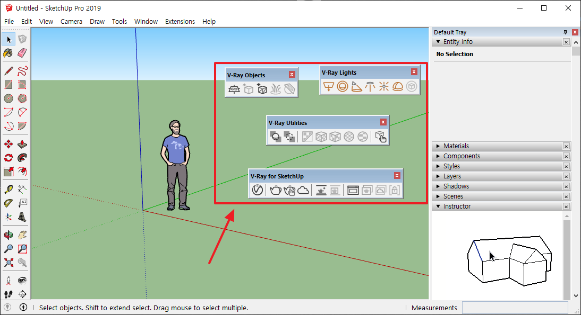The width and height of the screenshot is (581, 315).
Task: Select the Select arrow tool
Action: tap(8, 39)
